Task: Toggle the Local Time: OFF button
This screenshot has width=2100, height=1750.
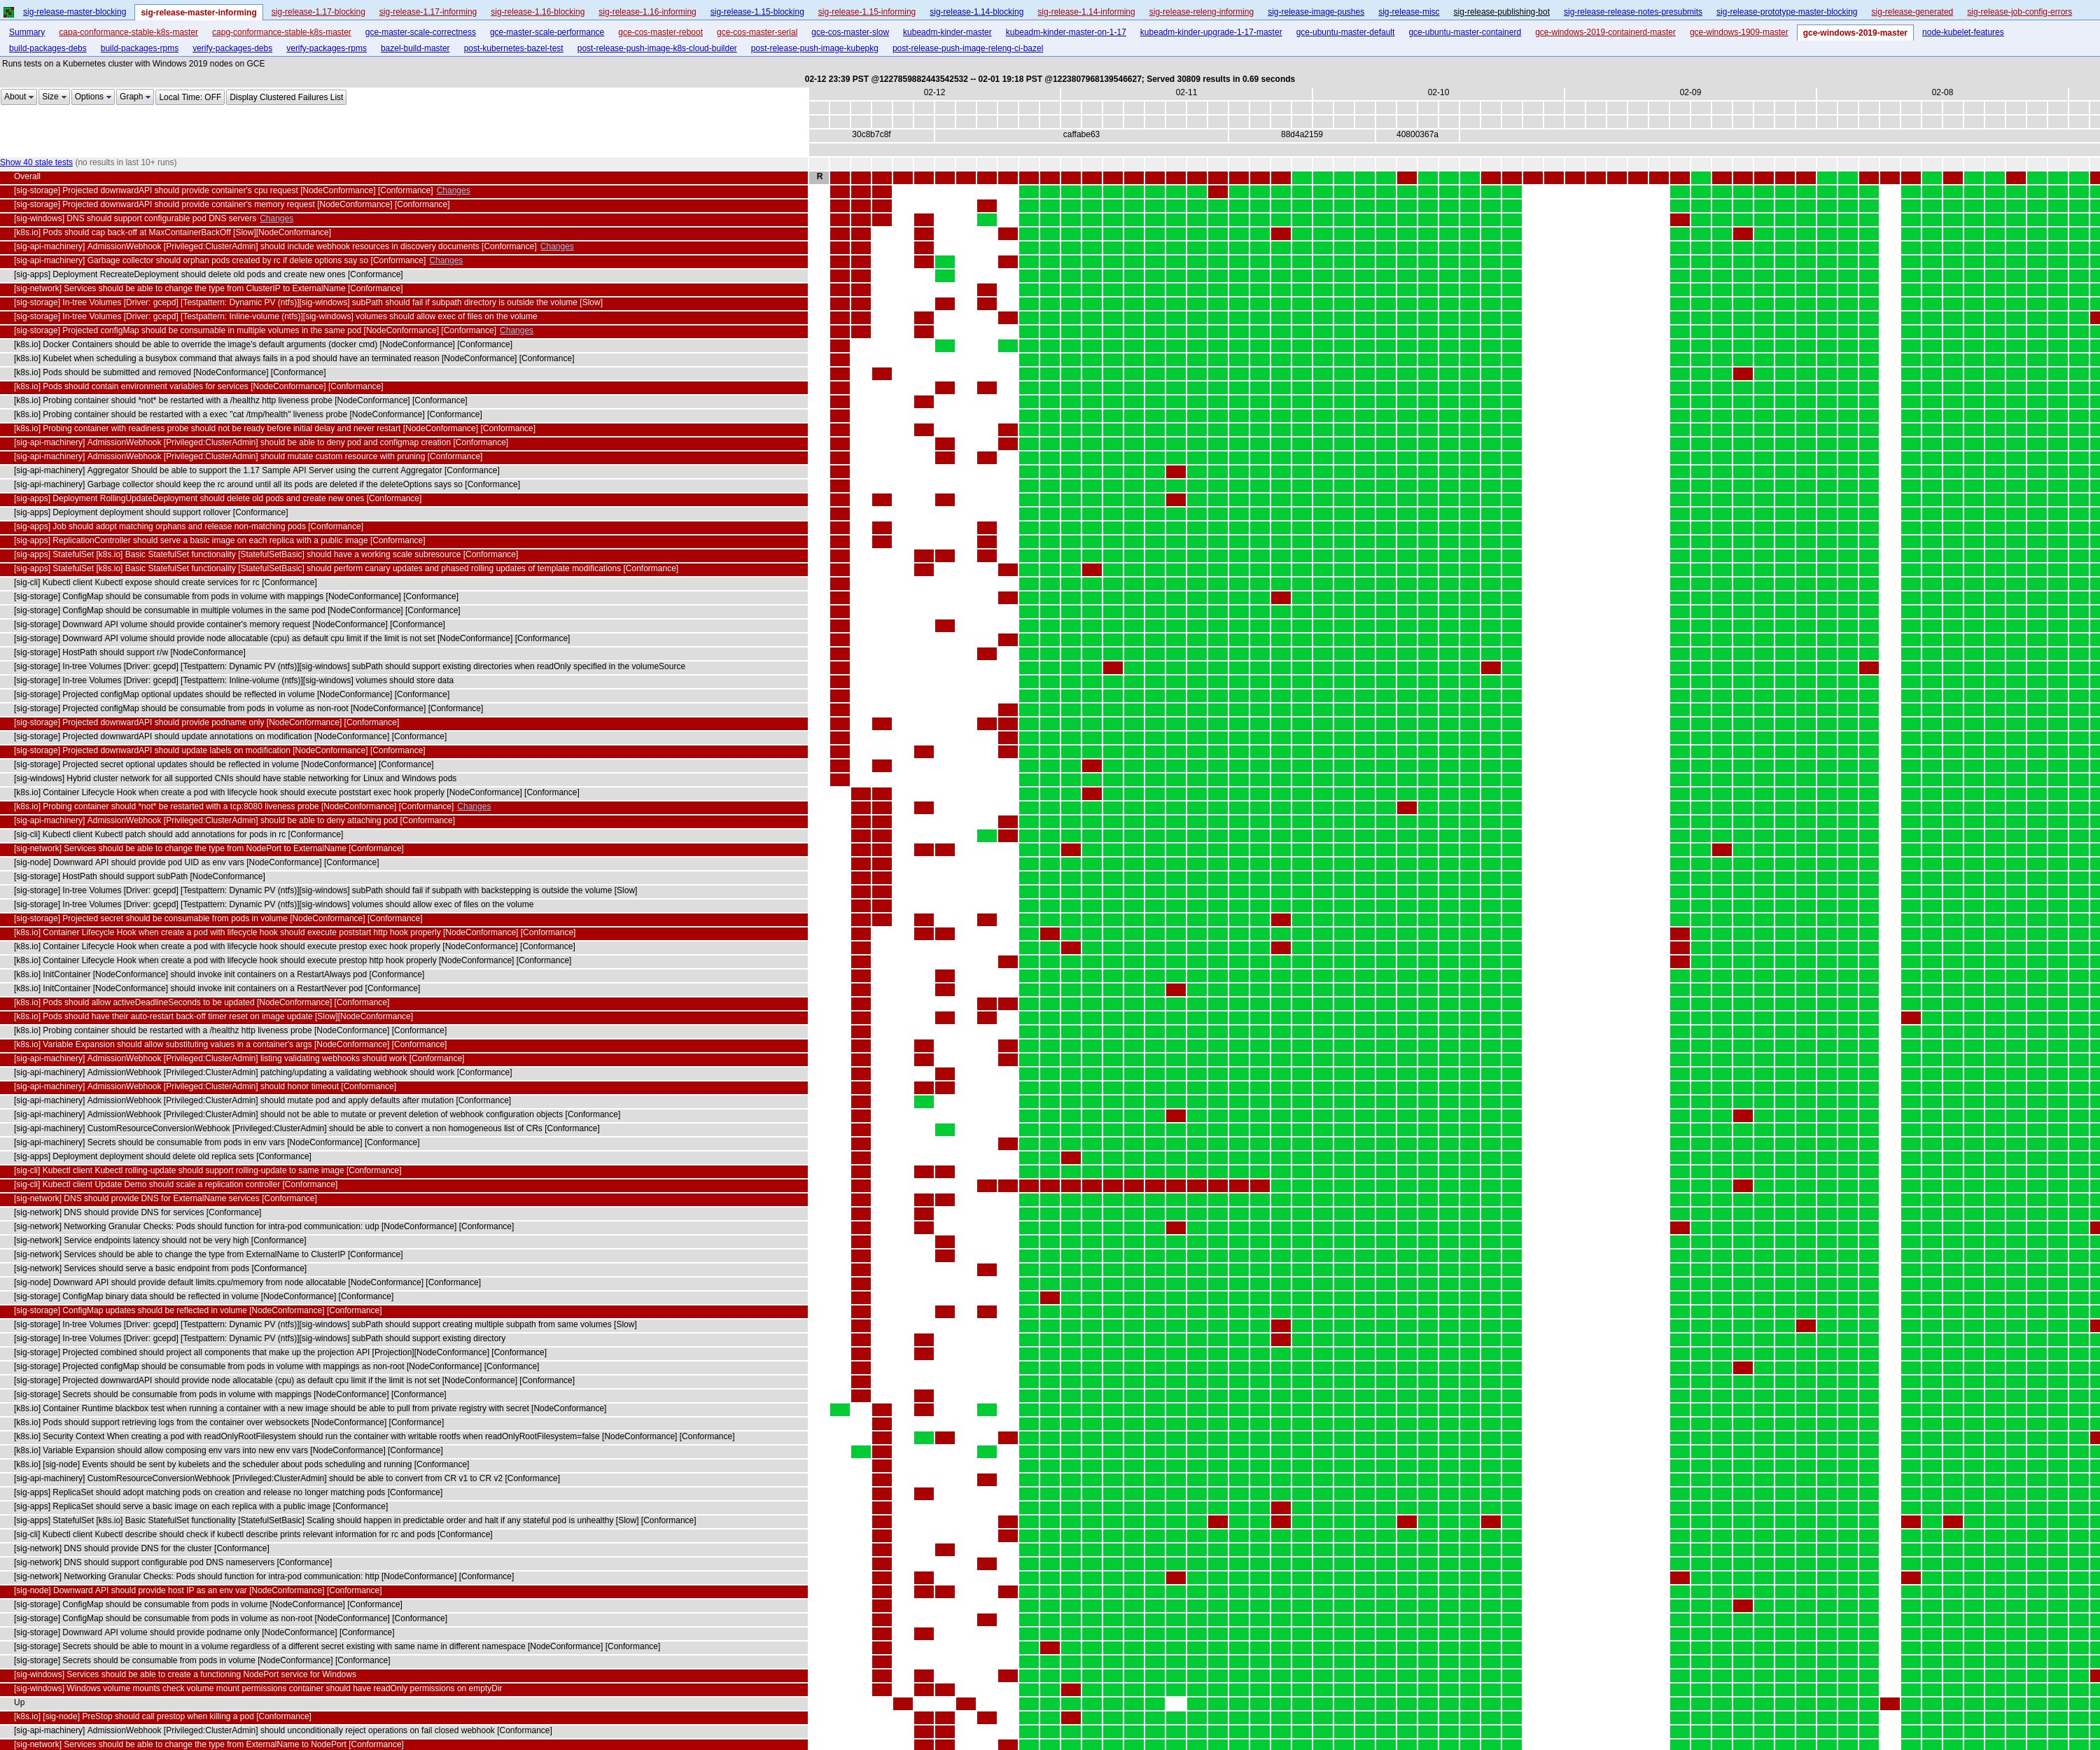Action: [x=190, y=97]
